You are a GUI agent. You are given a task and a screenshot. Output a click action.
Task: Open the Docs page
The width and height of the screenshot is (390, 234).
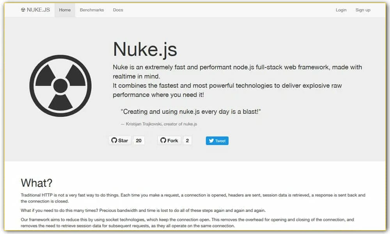118,10
